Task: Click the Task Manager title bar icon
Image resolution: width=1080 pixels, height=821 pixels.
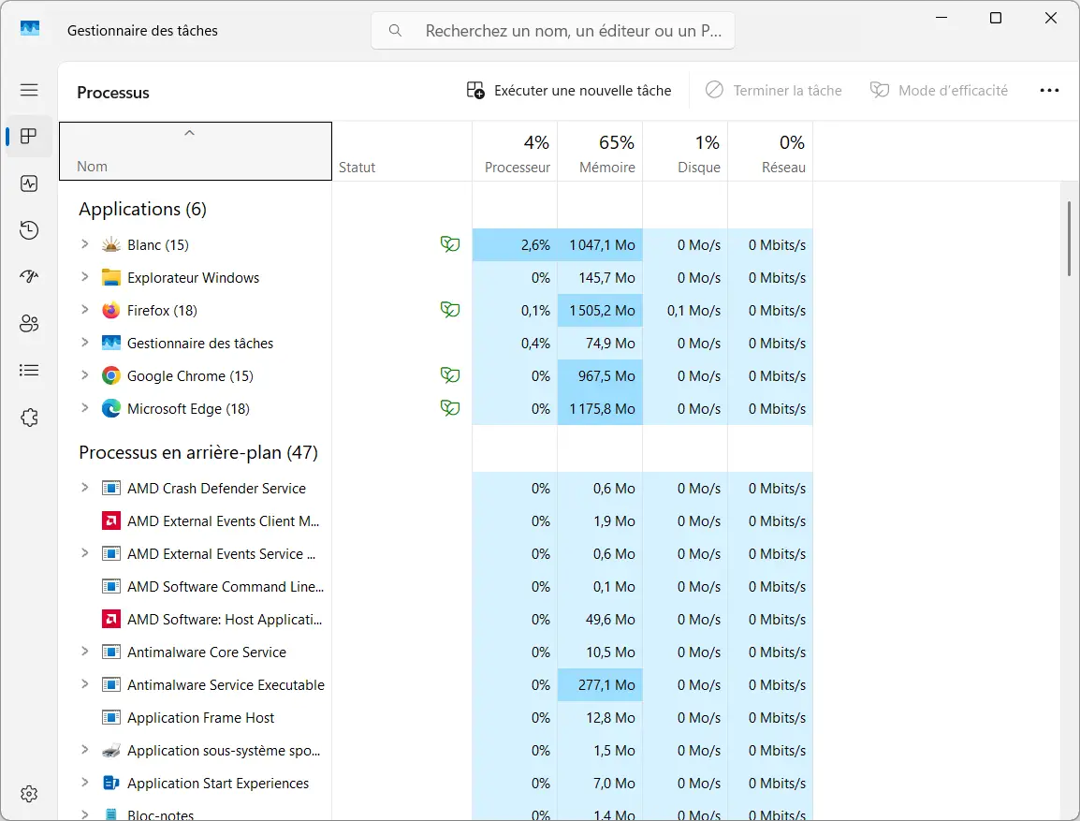Action: coord(30,29)
